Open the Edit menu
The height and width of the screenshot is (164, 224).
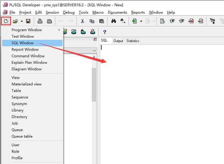click(39, 12)
